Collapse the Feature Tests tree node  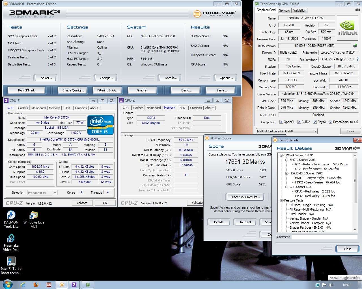281,200
